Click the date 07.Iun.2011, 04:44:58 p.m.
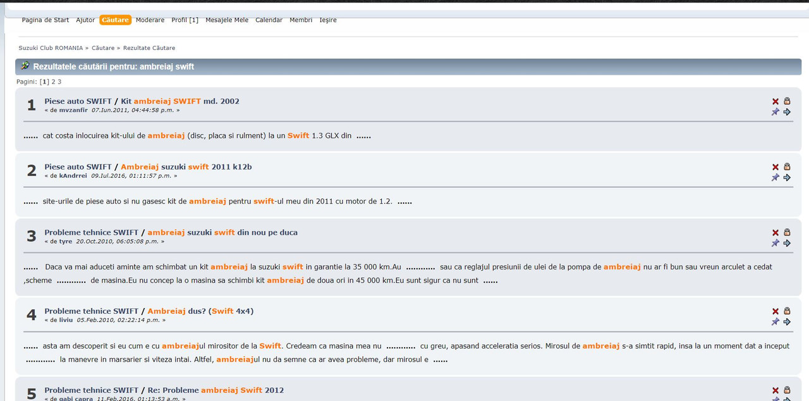 [x=132, y=110]
